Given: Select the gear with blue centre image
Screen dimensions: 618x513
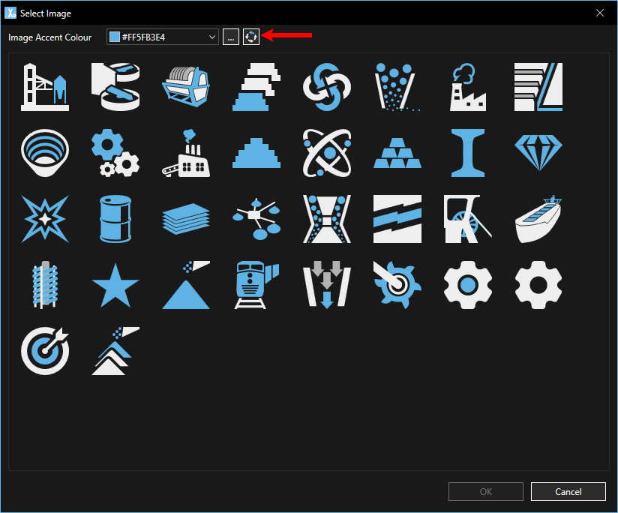Looking at the screenshot, I should click(468, 285).
